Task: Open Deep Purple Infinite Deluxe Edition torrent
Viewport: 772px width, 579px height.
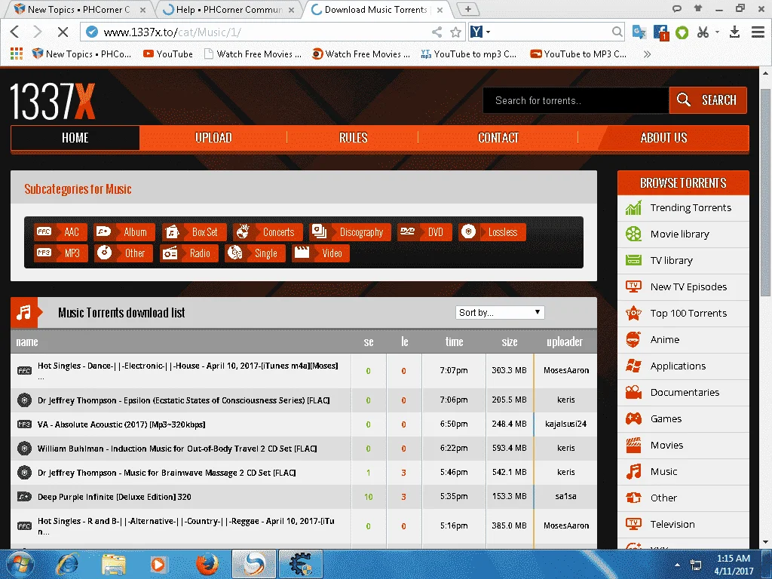Action: [x=115, y=497]
